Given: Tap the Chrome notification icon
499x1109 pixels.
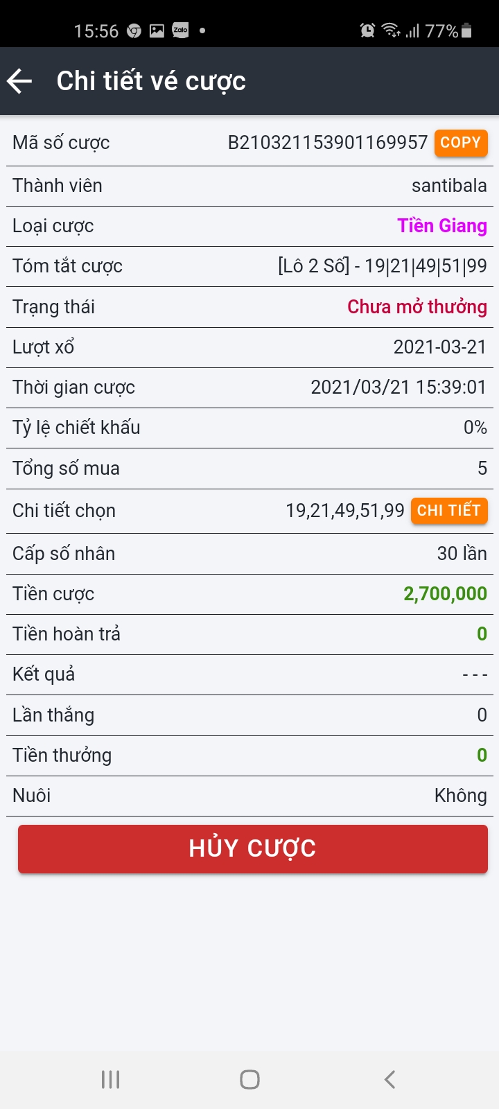Looking at the screenshot, I should tap(134, 31).
